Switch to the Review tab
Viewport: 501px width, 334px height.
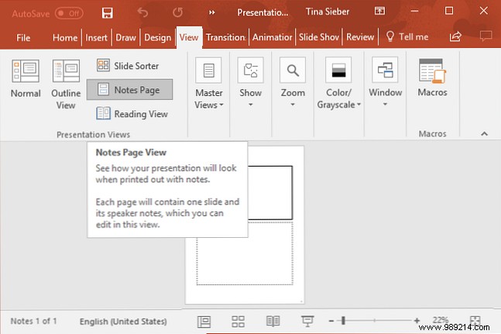360,38
